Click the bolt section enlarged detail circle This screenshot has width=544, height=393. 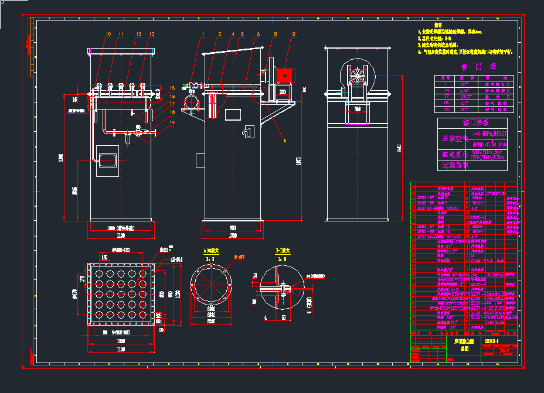tap(280, 288)
